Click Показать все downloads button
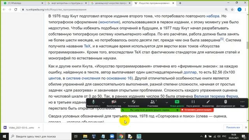This screenshot has width=249, height=140. 233,128
